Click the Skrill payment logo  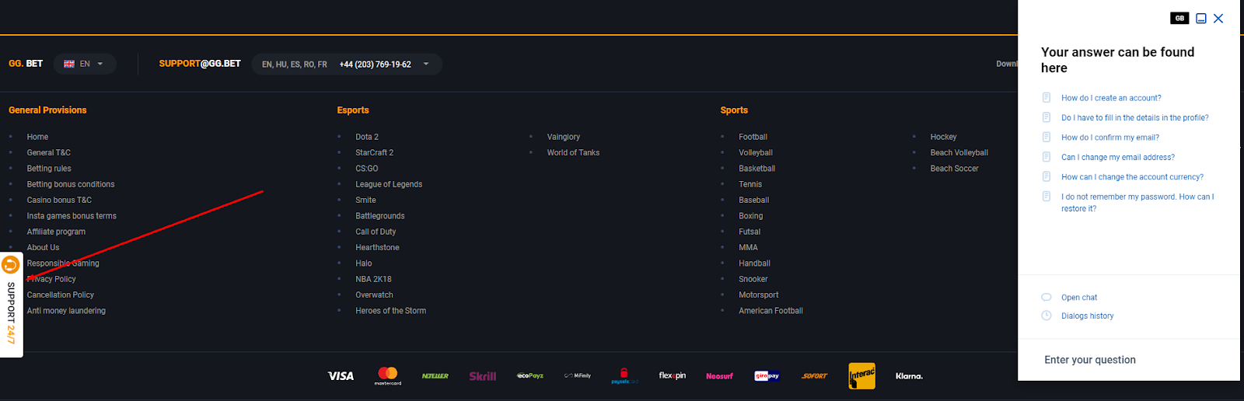[483, 376]
